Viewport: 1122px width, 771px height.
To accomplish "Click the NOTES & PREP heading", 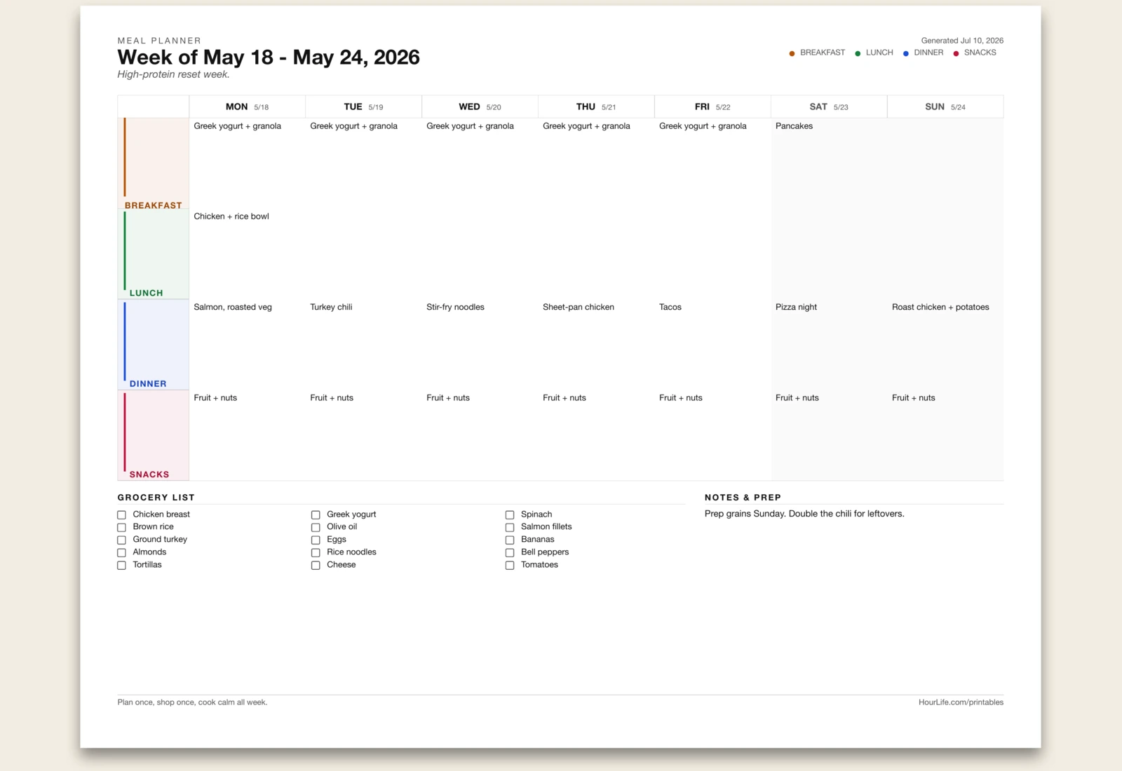I will pyautogui.click(x=743, y=498).
